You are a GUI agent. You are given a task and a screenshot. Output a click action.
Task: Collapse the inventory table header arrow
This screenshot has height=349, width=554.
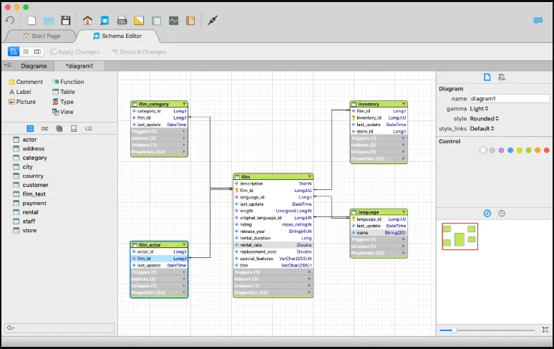404,104
